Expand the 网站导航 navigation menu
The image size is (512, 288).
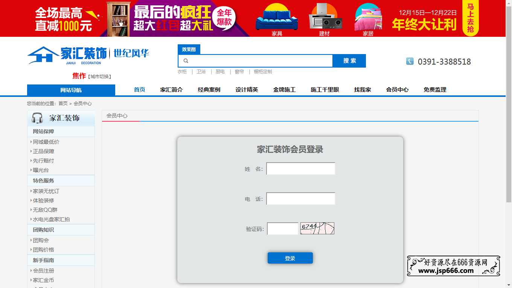tap(71, 90)
